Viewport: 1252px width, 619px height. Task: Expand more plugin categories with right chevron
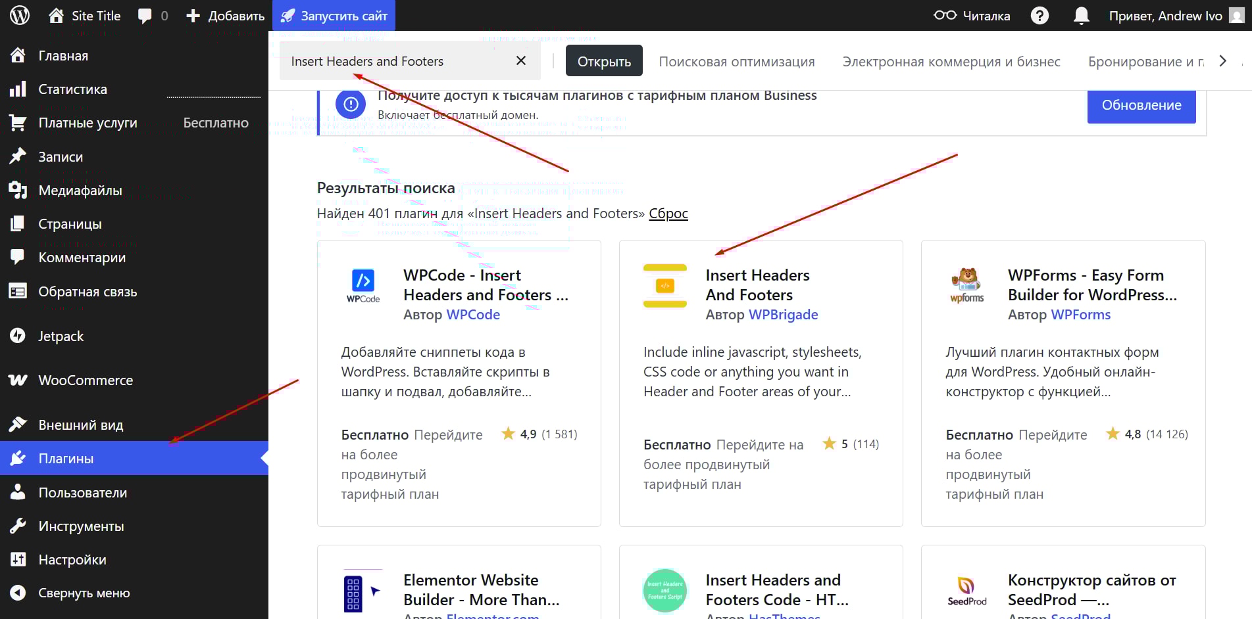click(x=1222, y=61)
